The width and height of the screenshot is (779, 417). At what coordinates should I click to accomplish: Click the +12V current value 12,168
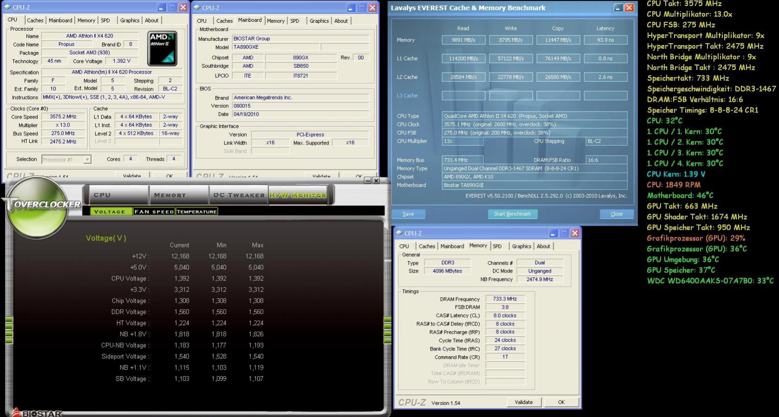(180, 256)
